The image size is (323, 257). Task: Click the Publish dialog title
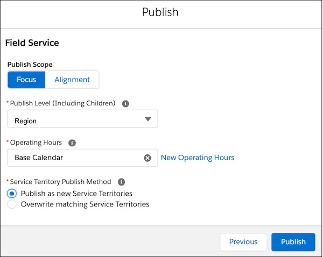(160, 12)
